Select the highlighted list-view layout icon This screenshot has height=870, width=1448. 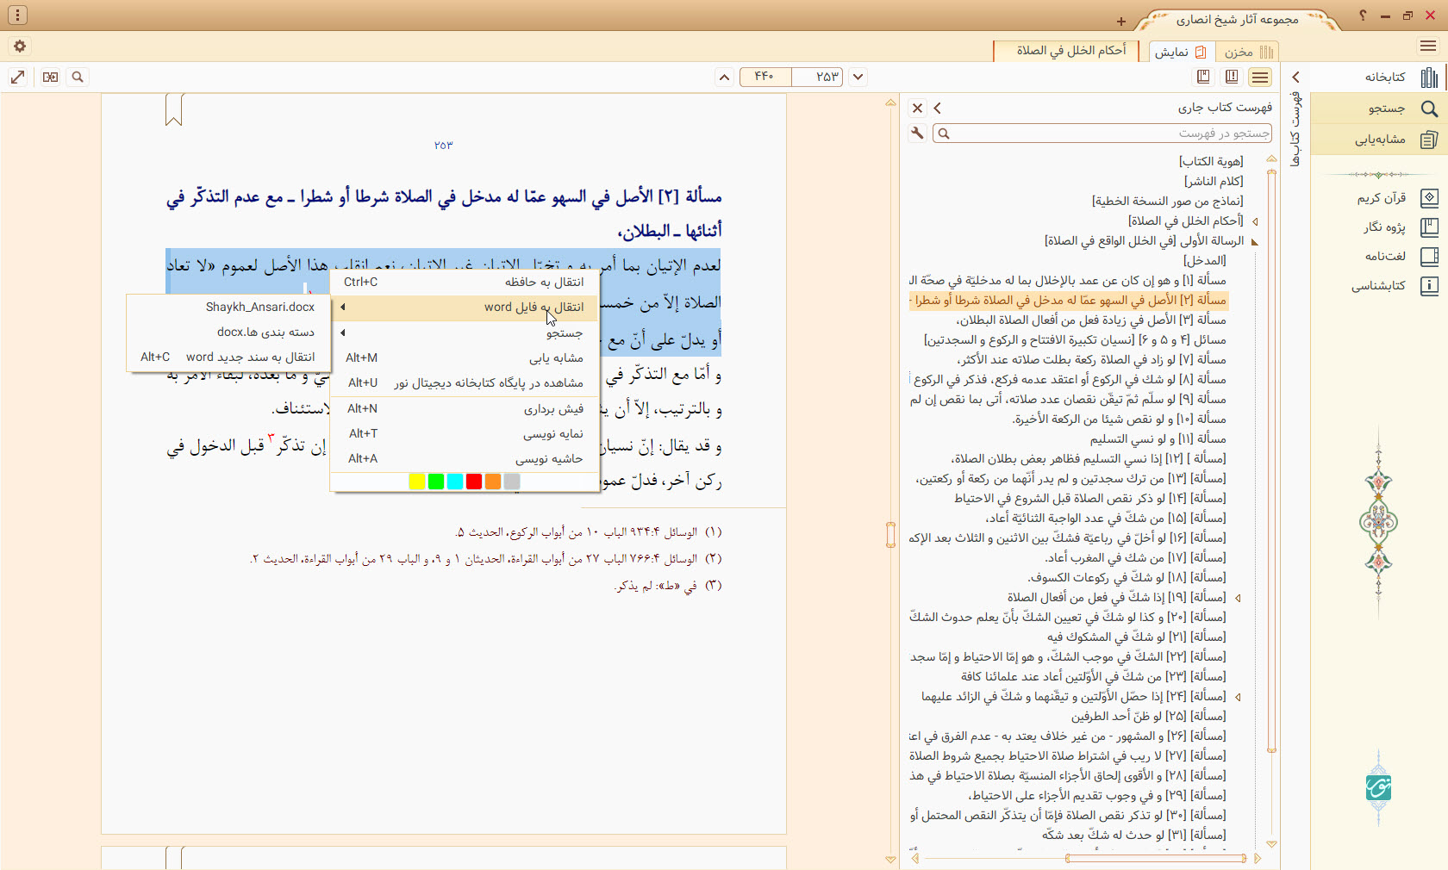coord(1260,77)
